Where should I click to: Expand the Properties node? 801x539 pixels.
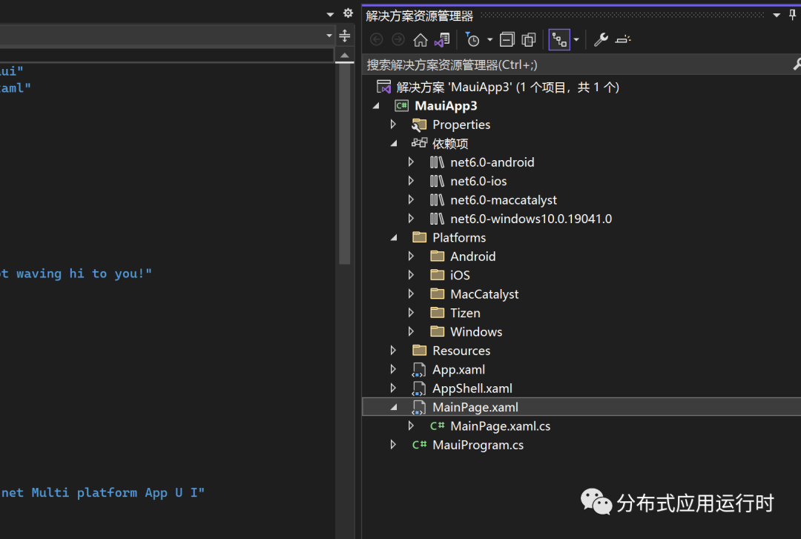tap(393, 124)
